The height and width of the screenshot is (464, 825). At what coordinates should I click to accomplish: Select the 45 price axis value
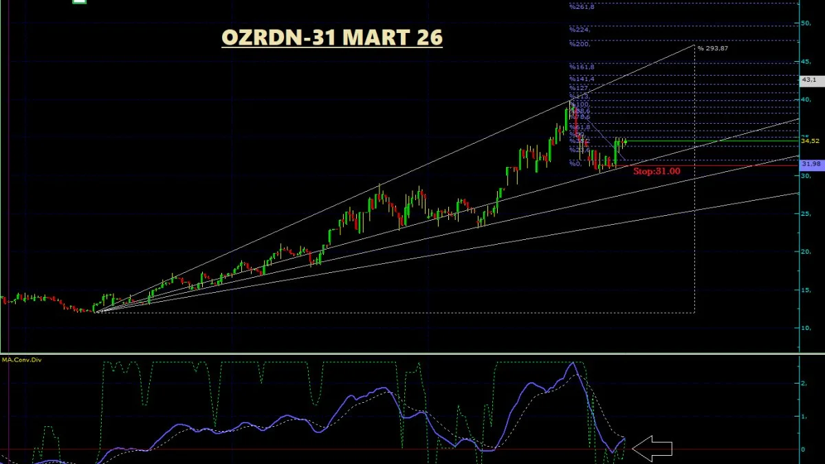tap(806, 62)
